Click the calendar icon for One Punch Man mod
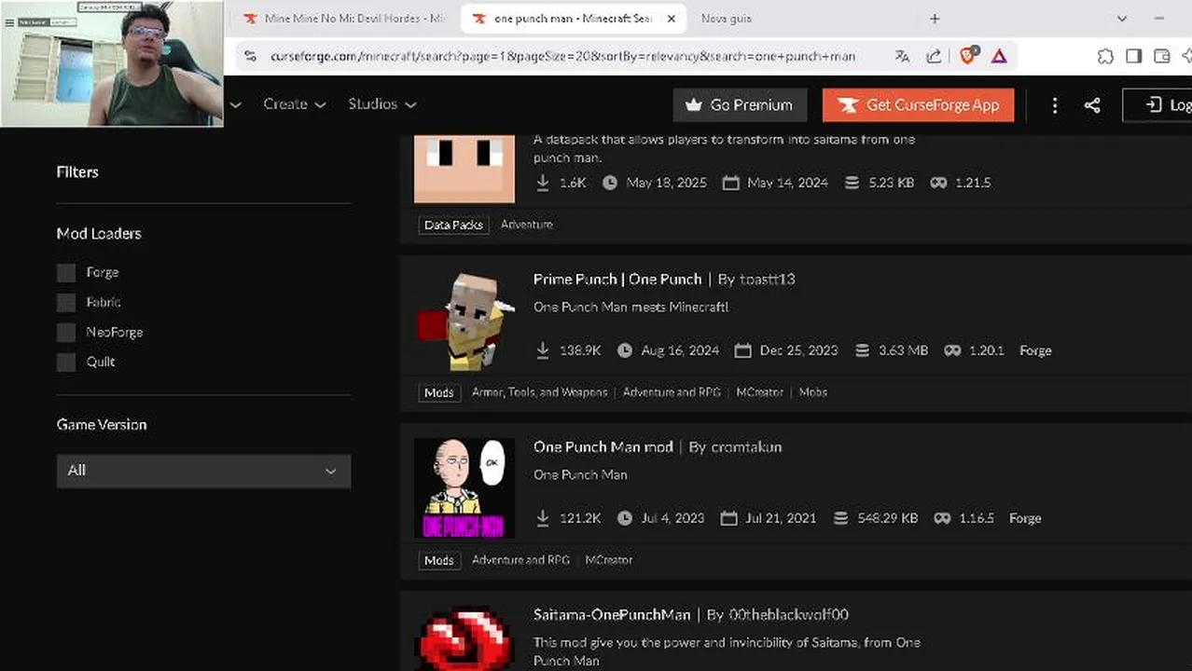Image resolution: width=1192 pixels, height=671 pixels. 728,518
